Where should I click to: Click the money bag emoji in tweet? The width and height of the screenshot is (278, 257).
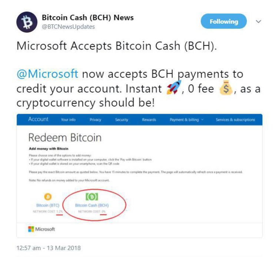[x=226, y=88]
